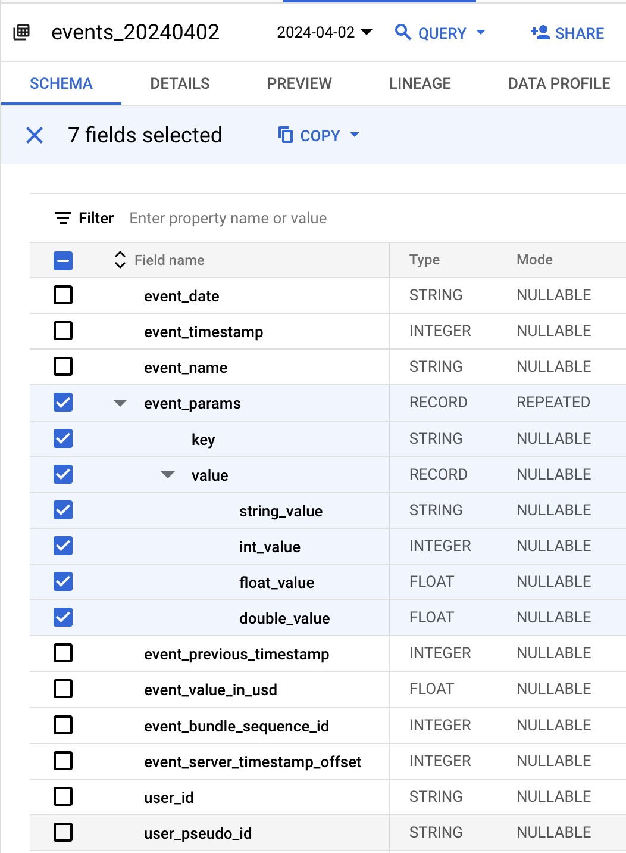
Task: Uncheck the string_value field checkbox
Action: pos(63,510)
